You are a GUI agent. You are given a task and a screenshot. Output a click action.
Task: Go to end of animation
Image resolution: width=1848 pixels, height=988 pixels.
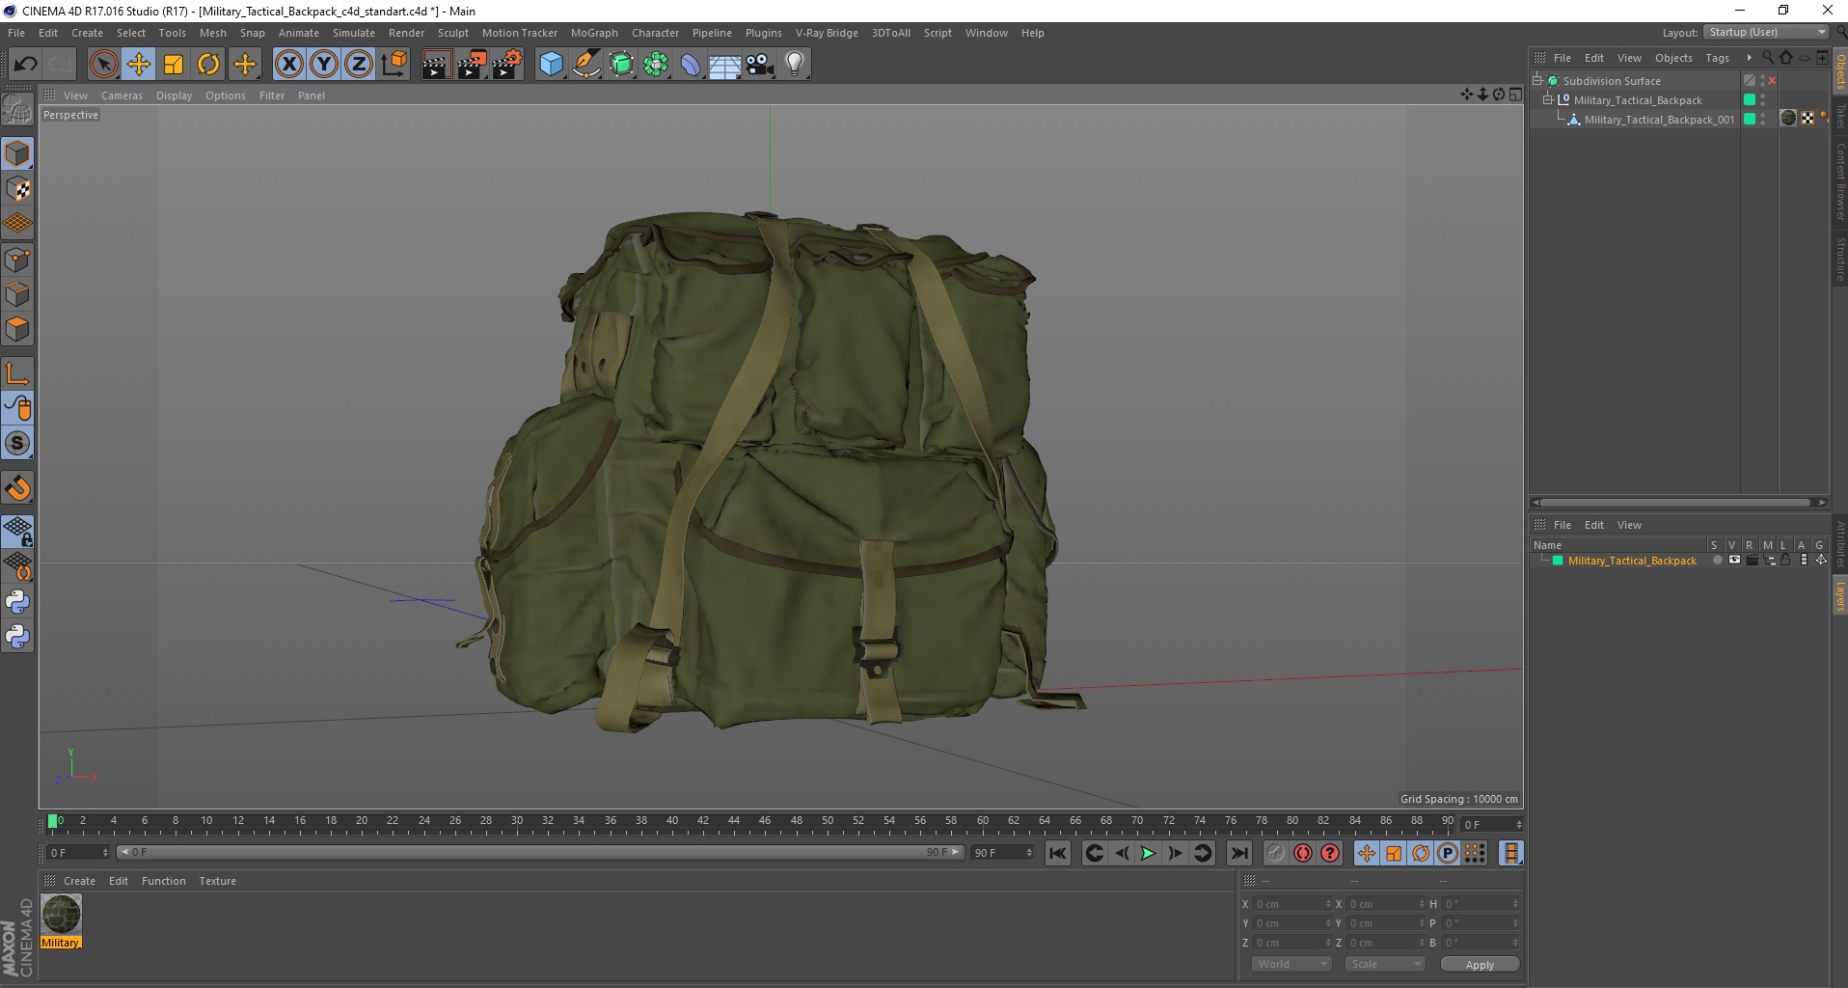click(1239, 853)
